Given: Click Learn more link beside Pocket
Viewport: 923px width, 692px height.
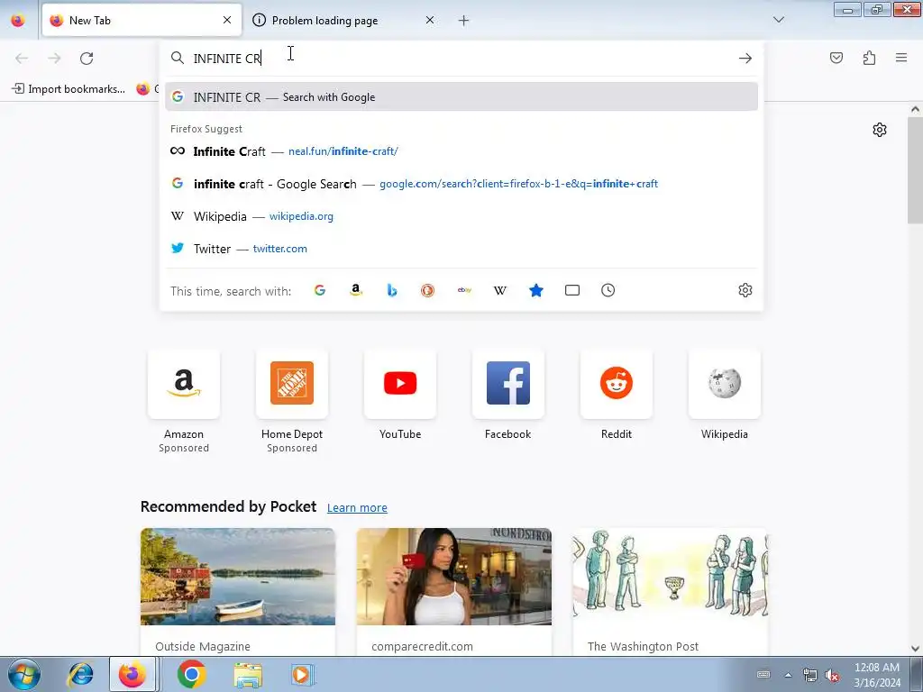Looking at the screenshot, I should point(357,508).
